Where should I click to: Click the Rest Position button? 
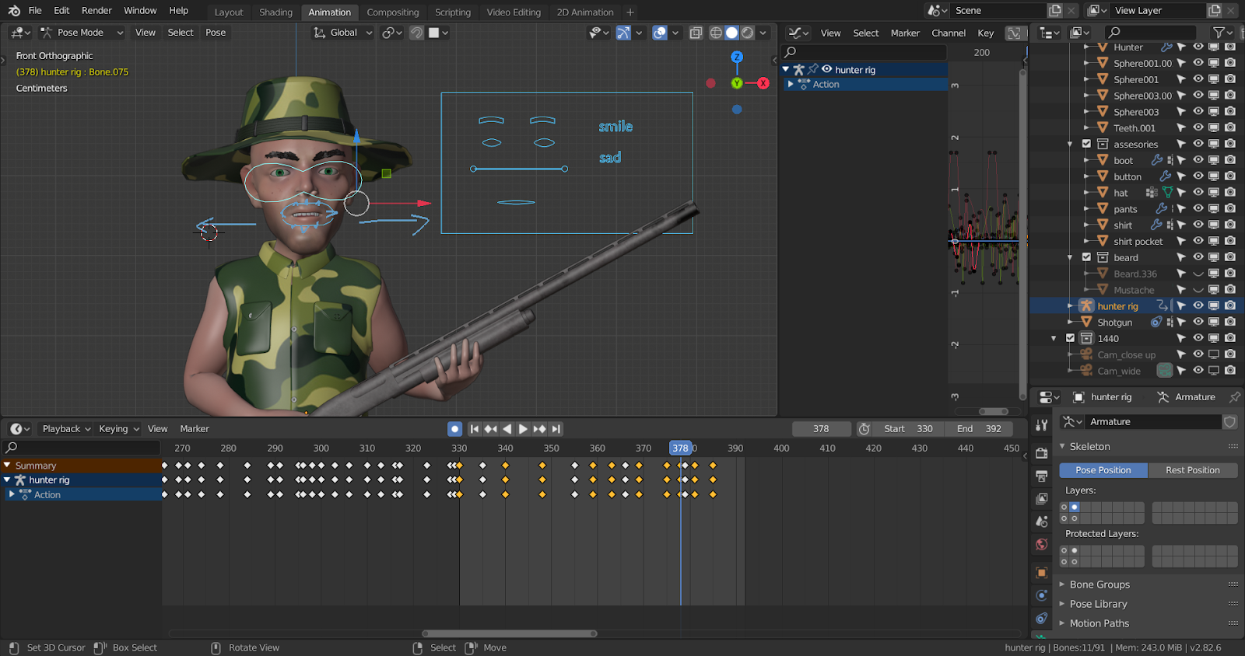click(x=1192, y=470)
